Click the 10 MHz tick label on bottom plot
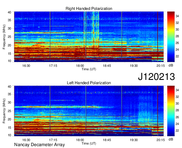This screenshot has height=148, width=182. tap(9, 135)
